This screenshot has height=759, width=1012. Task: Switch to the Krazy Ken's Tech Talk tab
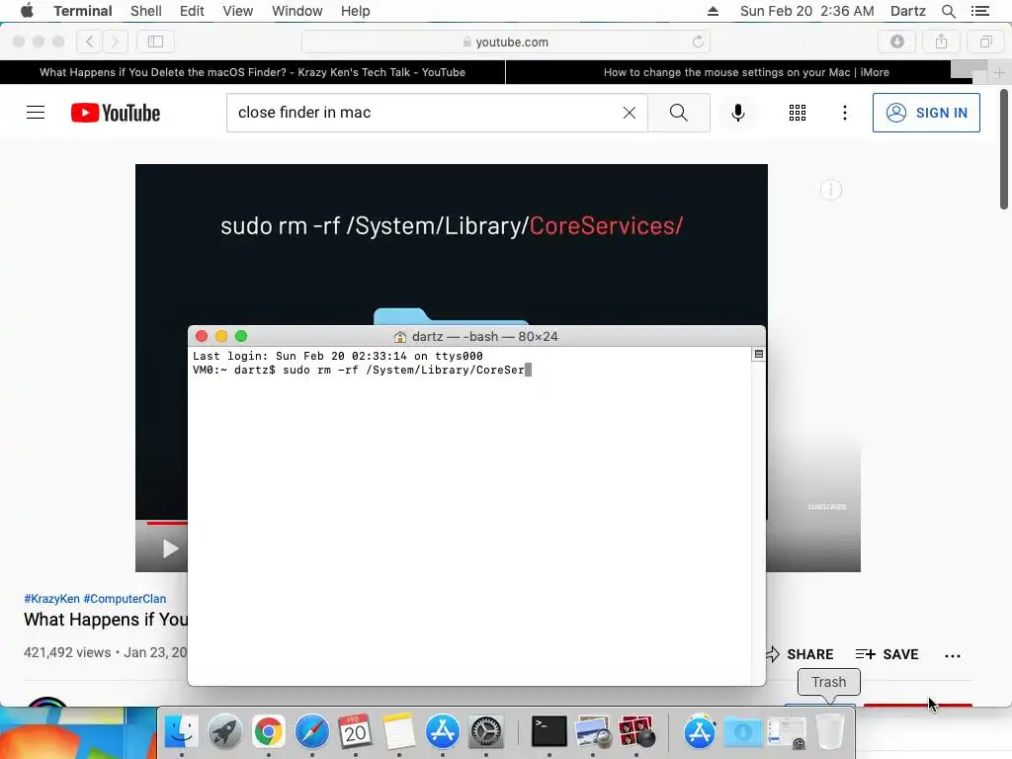pyautogui.click(x=252, y=72)
